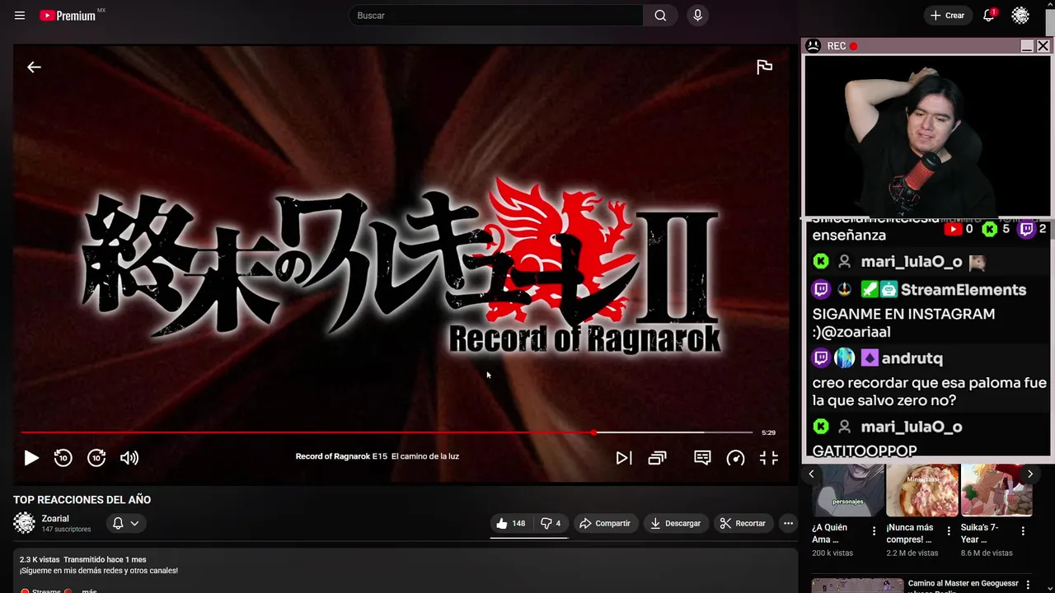Like the video with 148 likes

point(510,523)
